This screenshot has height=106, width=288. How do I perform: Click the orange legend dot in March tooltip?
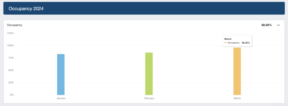pyautogui.click(x=225, y=43)
